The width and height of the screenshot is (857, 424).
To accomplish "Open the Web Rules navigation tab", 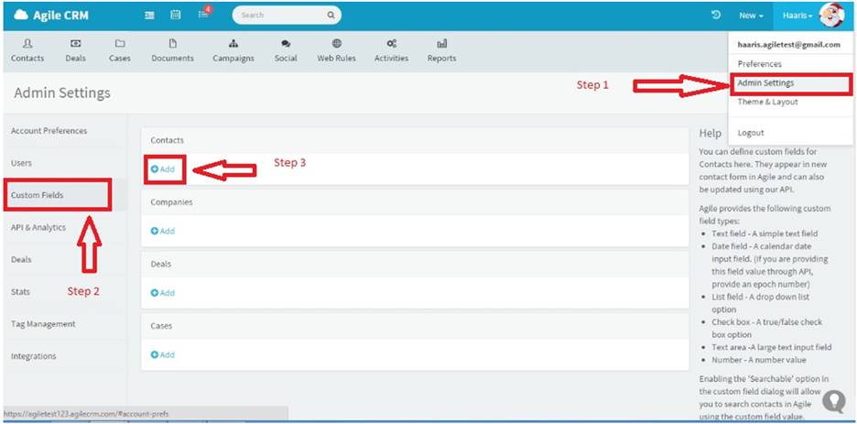I will tap(337, 51).
